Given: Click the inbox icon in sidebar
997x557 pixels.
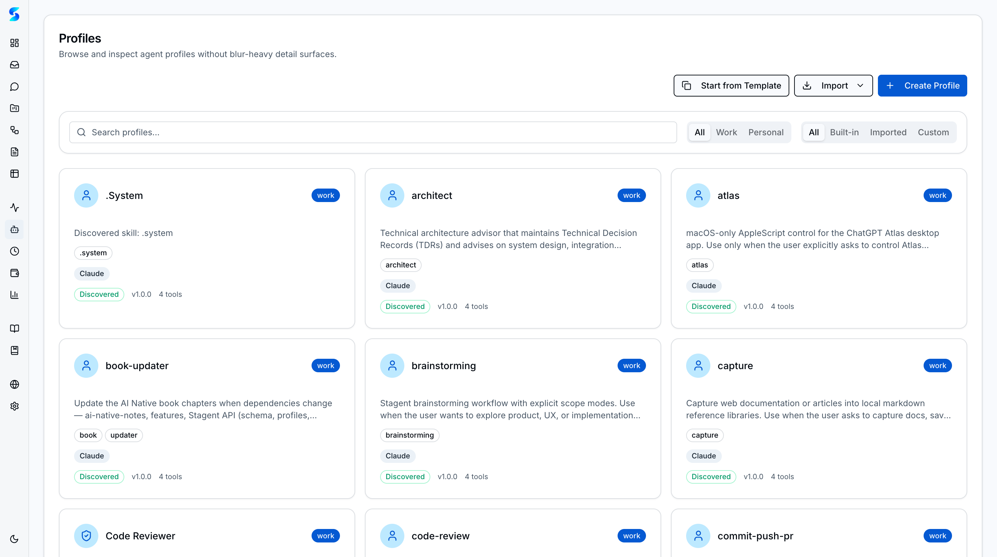Looking at the screenshot, I should [x=14, y=65].
